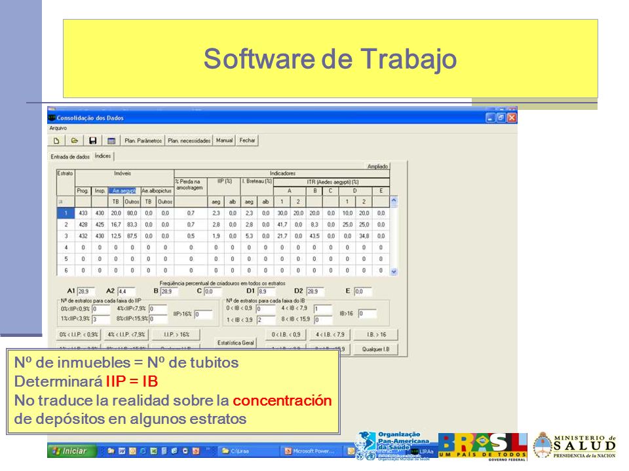629x471 pixels.
Task: Click the cell with value 87,5
Action: (x=132, y=236)
